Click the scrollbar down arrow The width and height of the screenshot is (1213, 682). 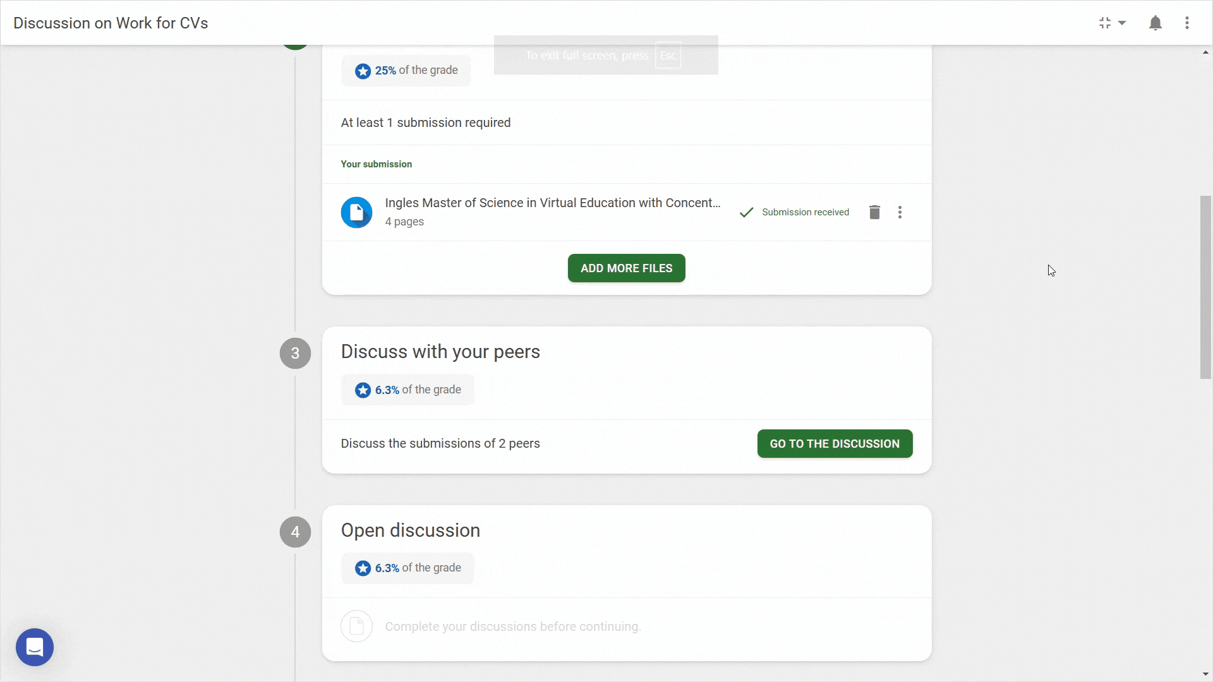[x=1205, y=674]
